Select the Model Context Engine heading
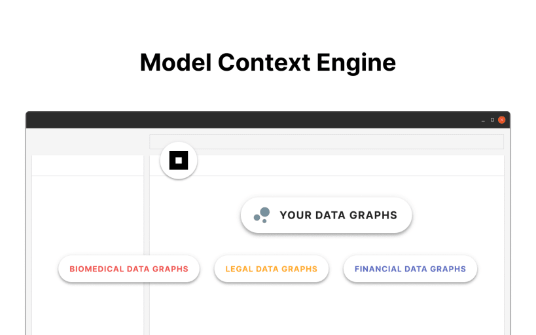Image resolution: width=536 pixels, height=335 pixels. pos(268,63)
